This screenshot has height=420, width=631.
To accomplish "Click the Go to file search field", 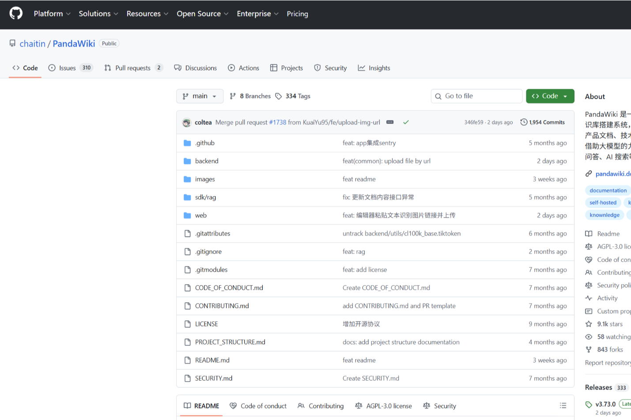I will [477, 96].
